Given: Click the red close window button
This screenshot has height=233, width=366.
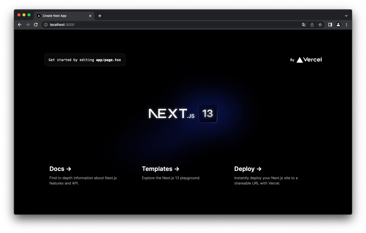Looking at the screenshot, I should (19, 15).
